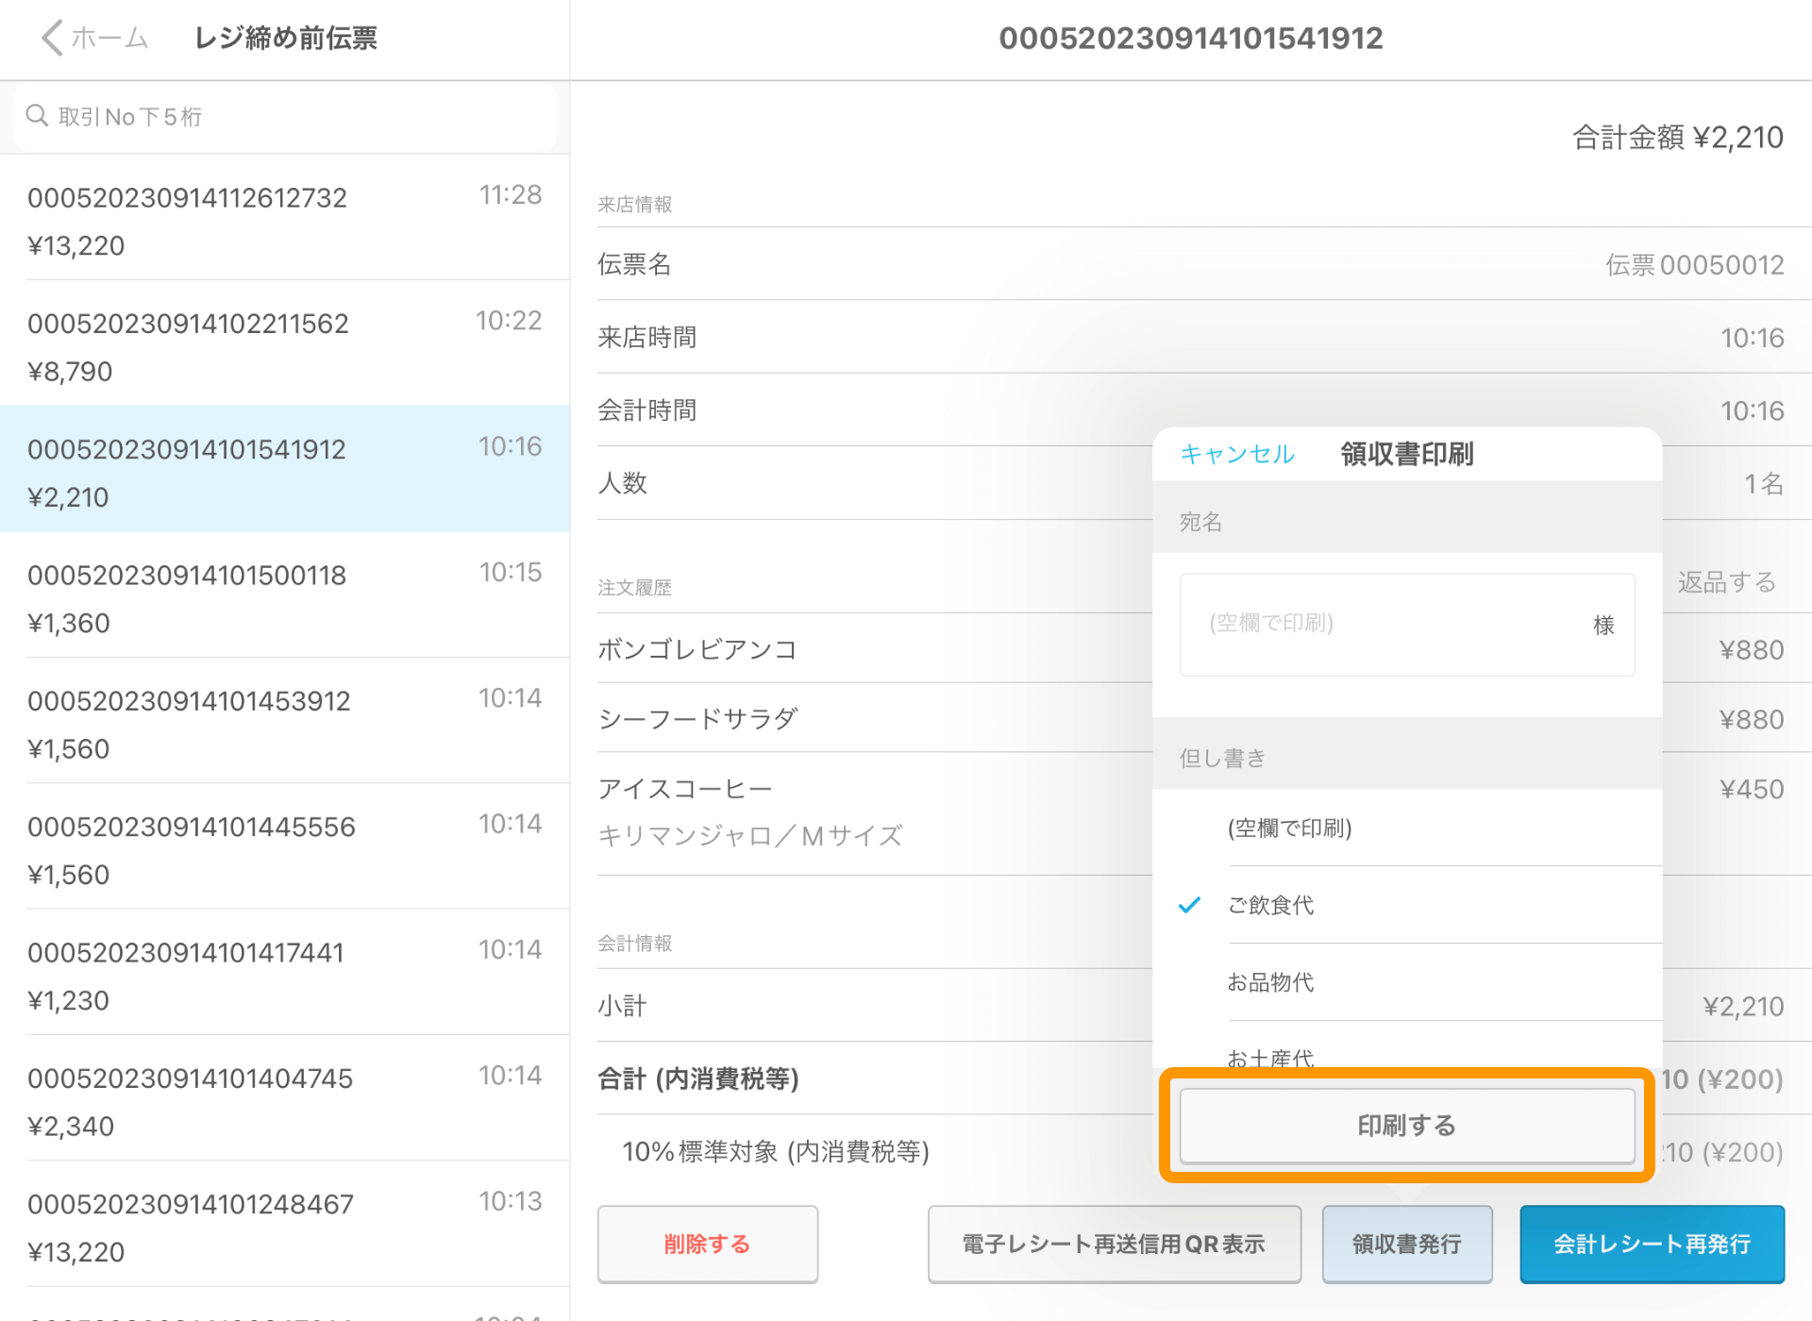Click the ¥2,340 amount in list

click(x=71, y=1126)
